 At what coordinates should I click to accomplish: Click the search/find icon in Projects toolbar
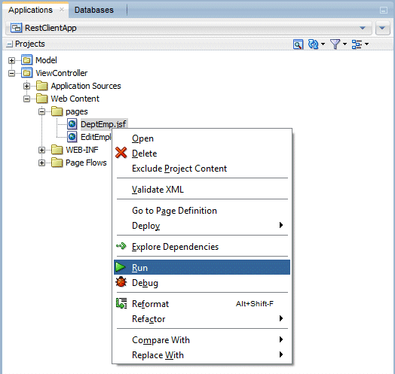298,44
